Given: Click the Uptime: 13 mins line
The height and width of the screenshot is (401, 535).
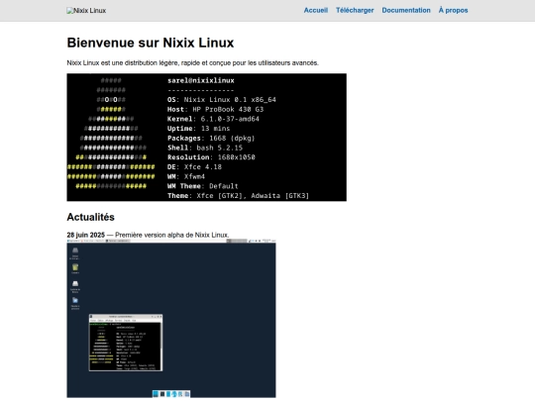Looking at the screenshot, I should click(x=198, y=129).
